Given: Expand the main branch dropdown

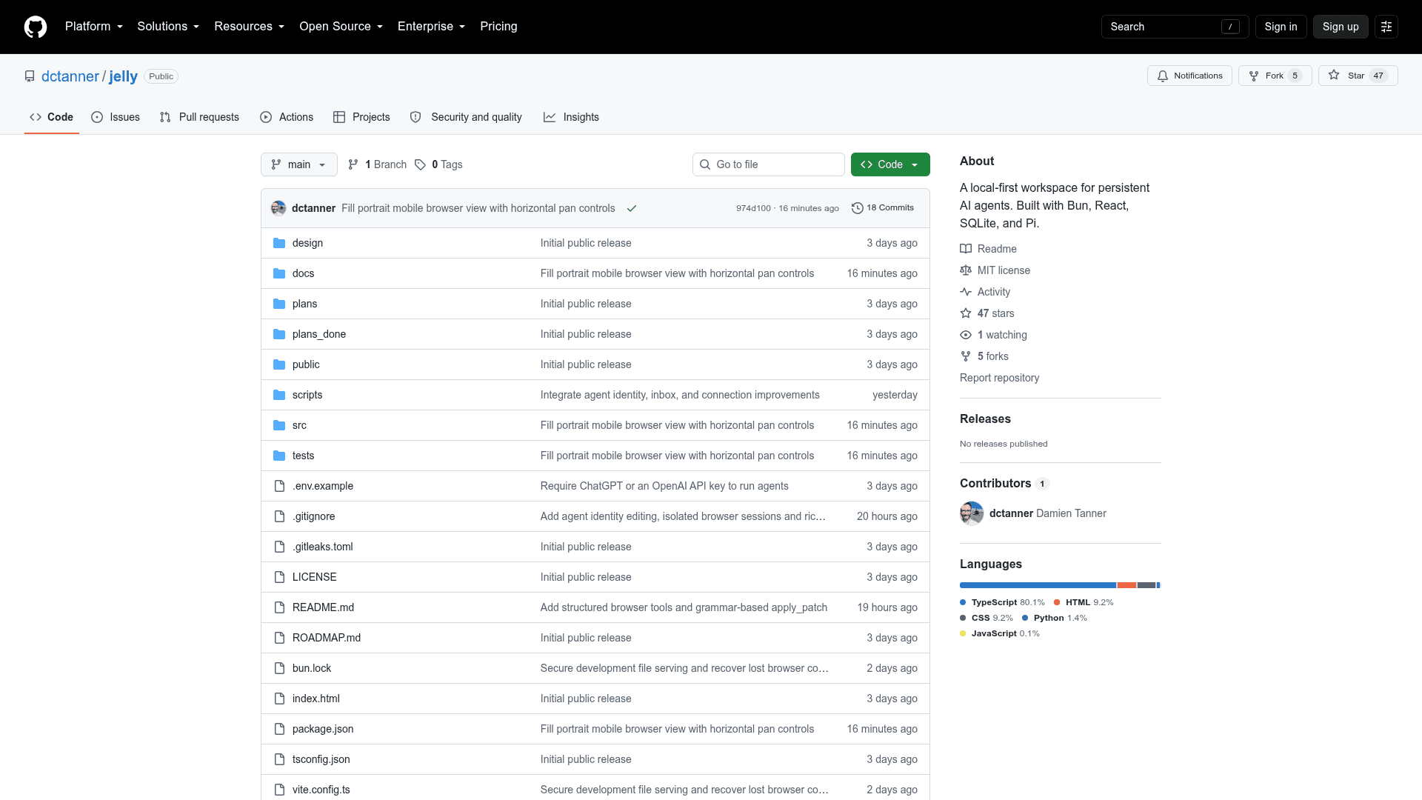Looking at the screenshot, I should (x=299, y=164).
